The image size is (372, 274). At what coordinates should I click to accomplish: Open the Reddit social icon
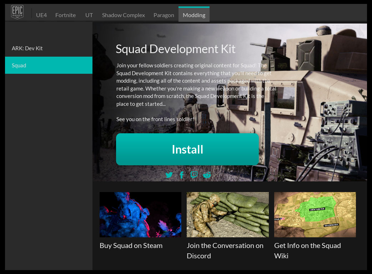point(207,175)
